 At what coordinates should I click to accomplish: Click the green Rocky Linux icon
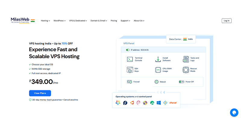[152, 103]
